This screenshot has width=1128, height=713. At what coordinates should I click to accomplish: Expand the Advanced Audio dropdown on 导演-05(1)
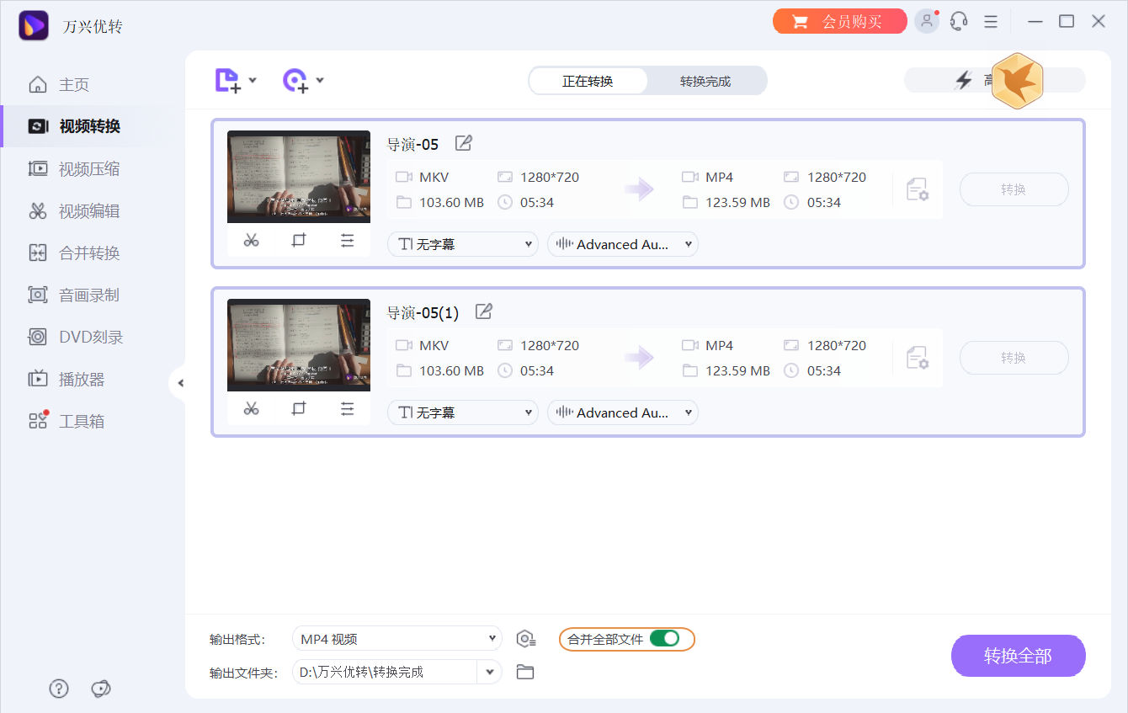point(623,412)
